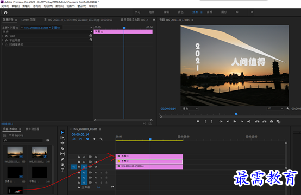Switch to Lumetri Scopes tab
The image size is (301, 195).
click(28, 19)
